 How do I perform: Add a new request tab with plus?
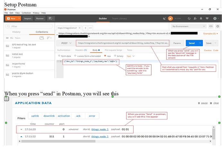click(x=85, y=28)
